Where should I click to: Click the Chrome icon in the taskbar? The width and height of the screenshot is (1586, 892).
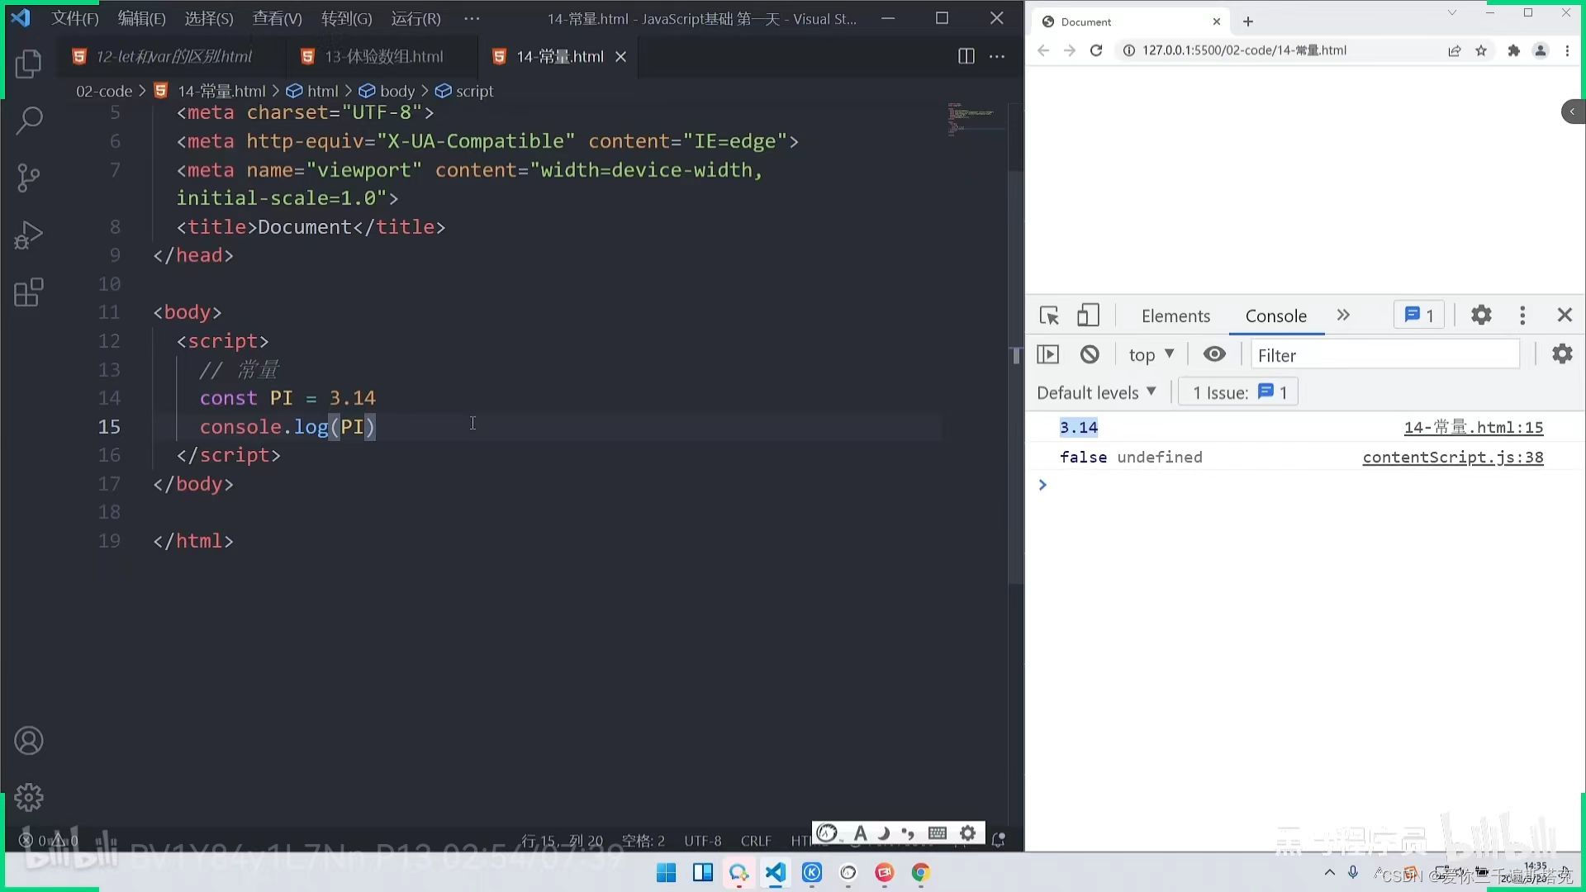(920, 873)
